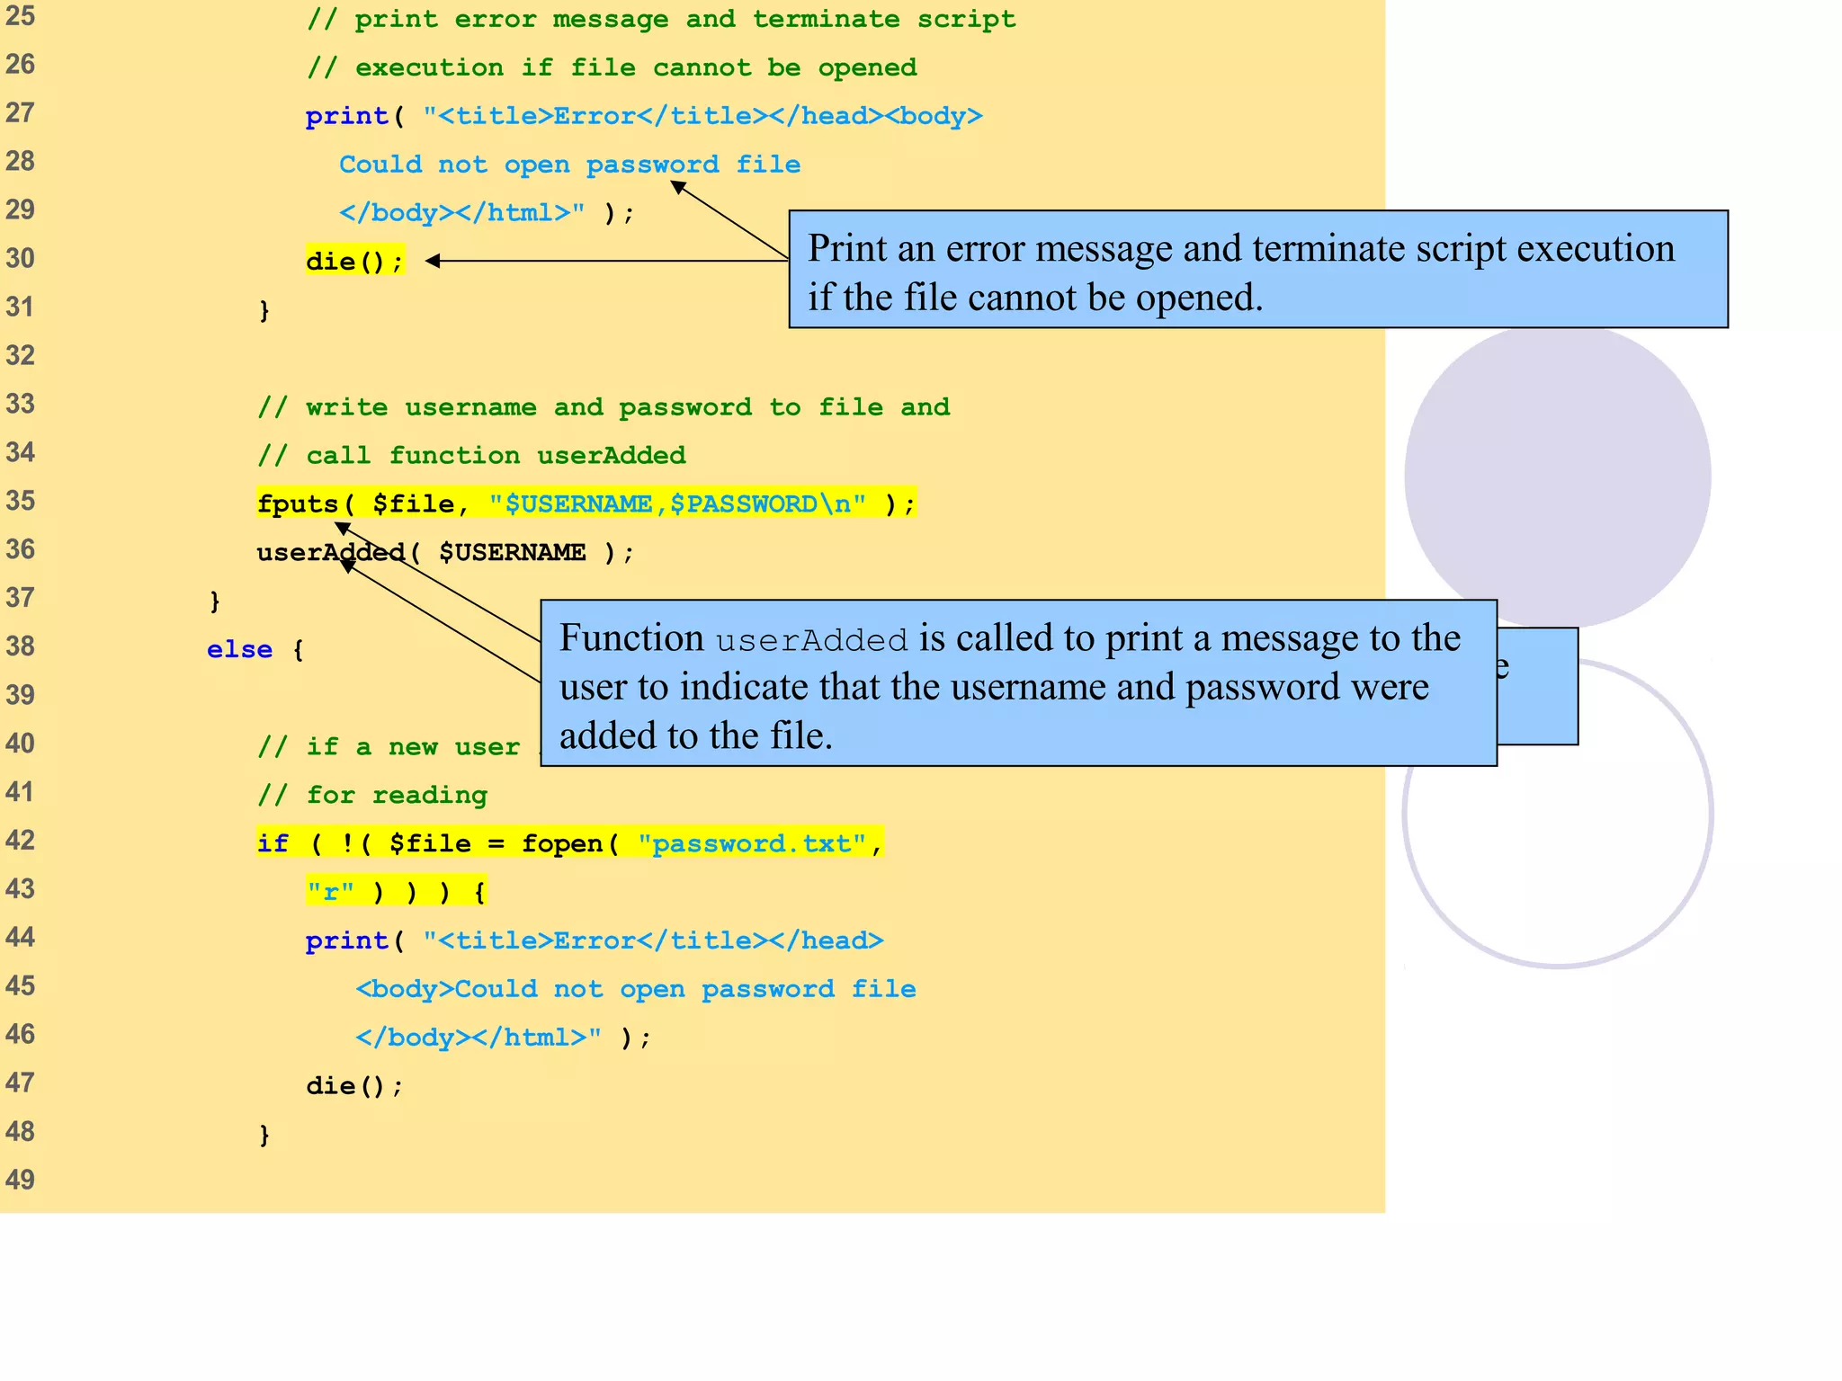The image size is (1842, 1381).
Task: Click the comment '// execution if file cannot be opened'
Action: coord(612,67)
